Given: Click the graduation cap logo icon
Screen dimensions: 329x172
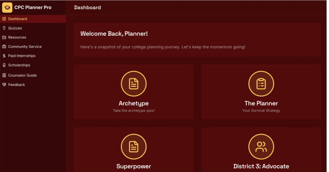Looking at the screenshot, I should coord(7,7).
